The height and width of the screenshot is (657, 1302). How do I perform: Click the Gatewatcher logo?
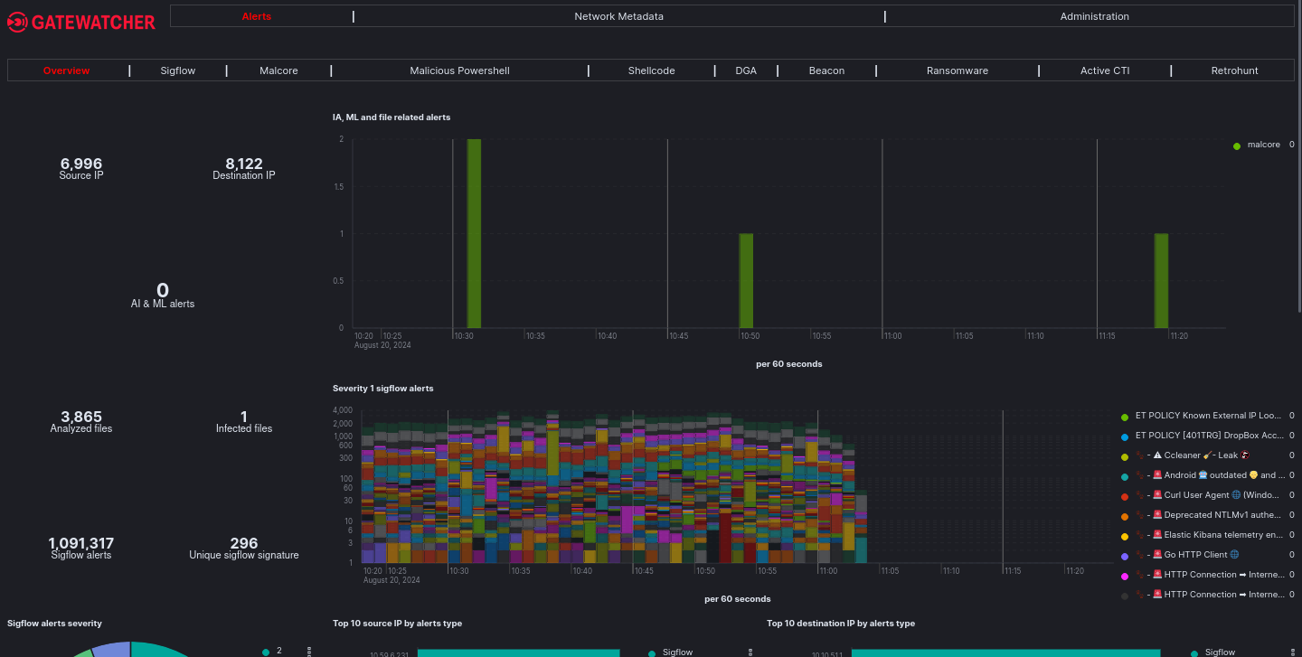81,23
